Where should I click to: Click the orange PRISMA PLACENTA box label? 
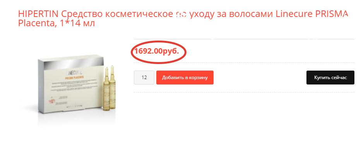pos(74,78)
